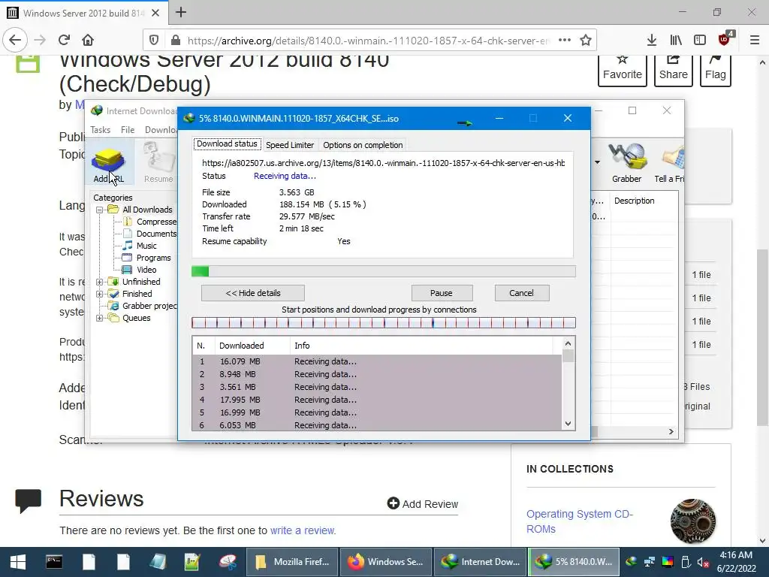Click the Resume toolbar icon
The height and width of the screenshot is (577, 769).
click(x=158, y=163)
